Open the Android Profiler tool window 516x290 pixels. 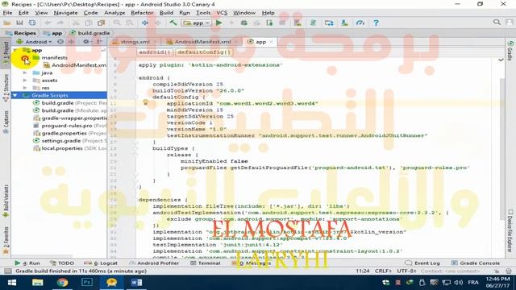pos(154,263)
